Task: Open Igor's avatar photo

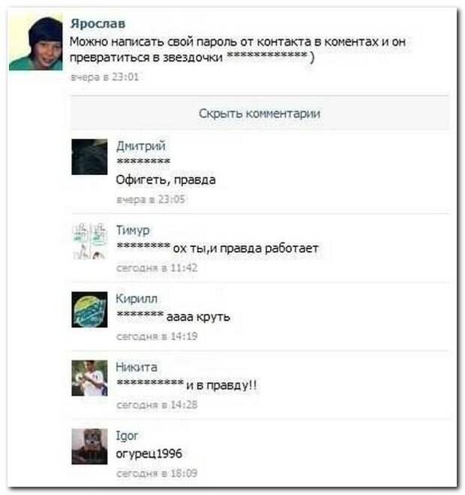Action: click(89, 446)
